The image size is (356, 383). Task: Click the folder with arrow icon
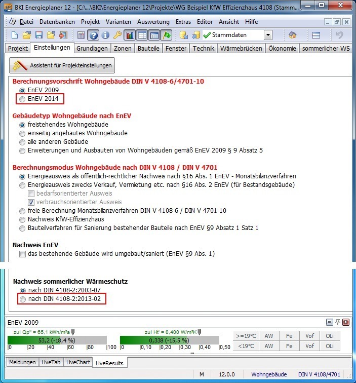tap(51, 35)
